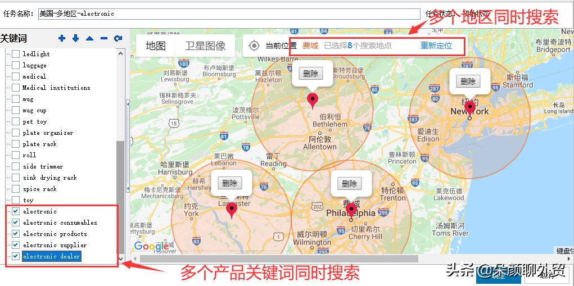Click the blue down-arrow keyword icon
This screenshot has width=574, height=286.
(75, 38)
